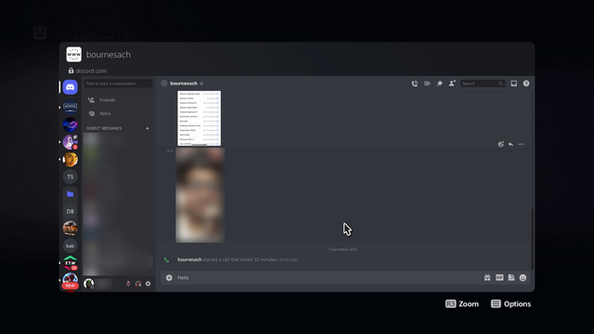Open the Discord inbox
Screen dimensions: 594x334
point(513,83)
